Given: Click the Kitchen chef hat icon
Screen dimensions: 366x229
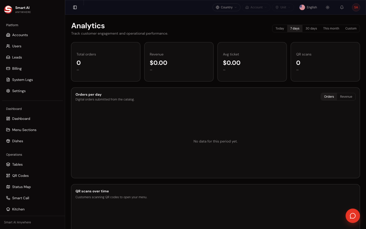Looking at the screenshot, I should click(8, 209).
